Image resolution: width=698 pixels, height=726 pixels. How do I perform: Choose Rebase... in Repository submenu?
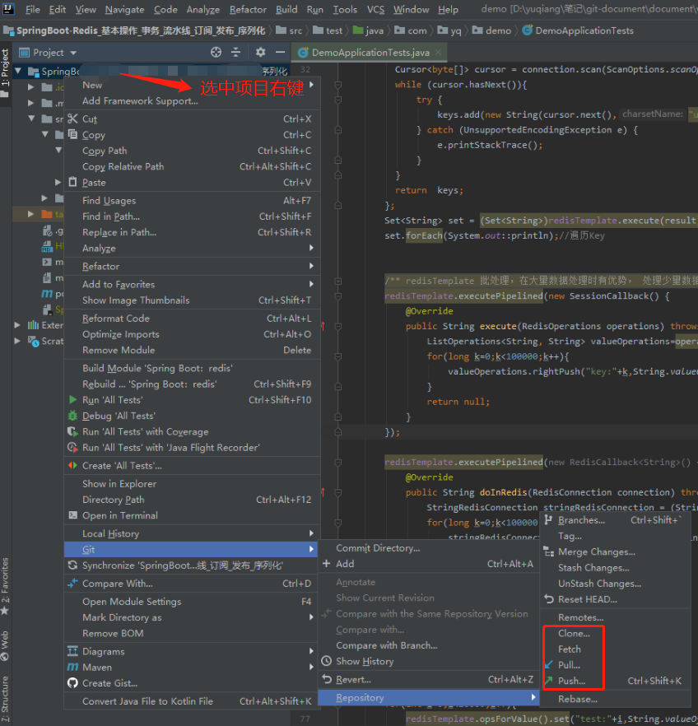616,699
